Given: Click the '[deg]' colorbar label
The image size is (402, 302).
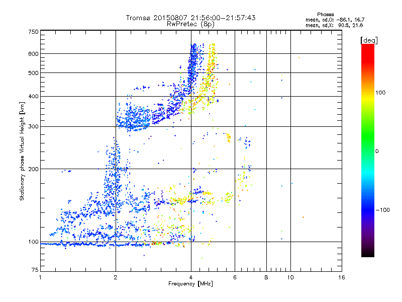Looking at the screenshot, I should (x=369, y=40).
